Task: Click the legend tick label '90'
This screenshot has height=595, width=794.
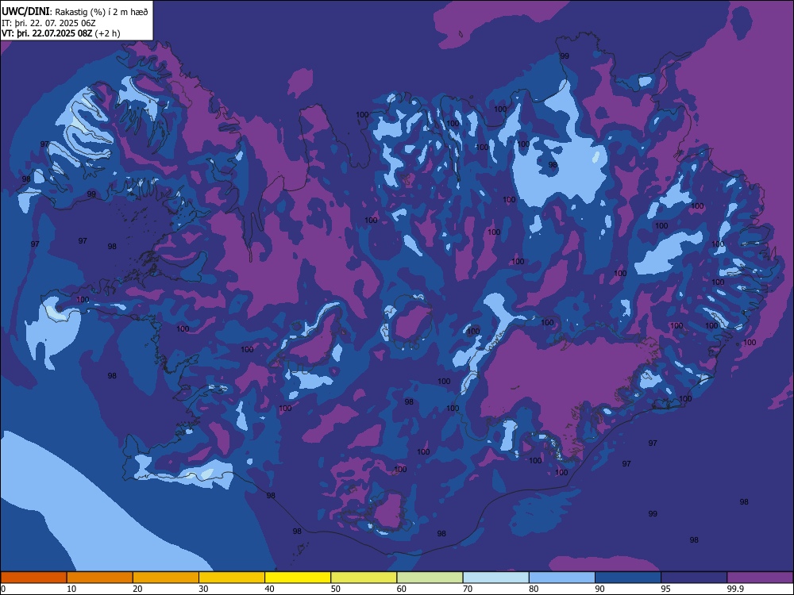Action: [x=600, y=589]
